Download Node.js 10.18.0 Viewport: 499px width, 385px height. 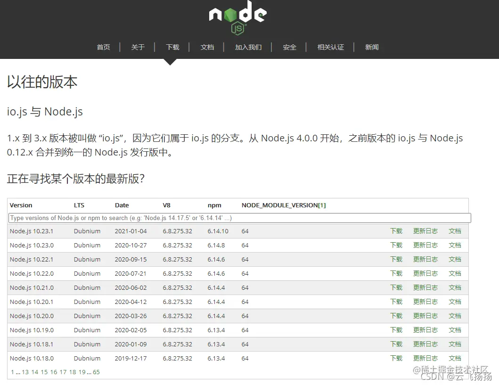[x=397, y=358]
